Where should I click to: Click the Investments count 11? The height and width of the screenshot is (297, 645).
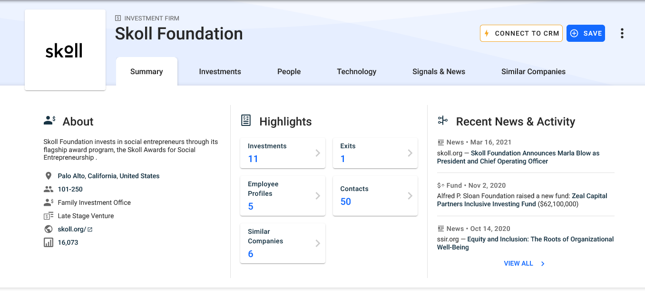point(253,159)
